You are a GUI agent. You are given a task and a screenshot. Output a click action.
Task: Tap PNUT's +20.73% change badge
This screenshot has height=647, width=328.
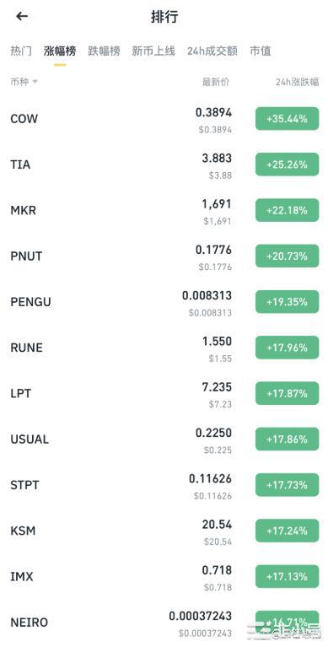(x=288, y=256)
